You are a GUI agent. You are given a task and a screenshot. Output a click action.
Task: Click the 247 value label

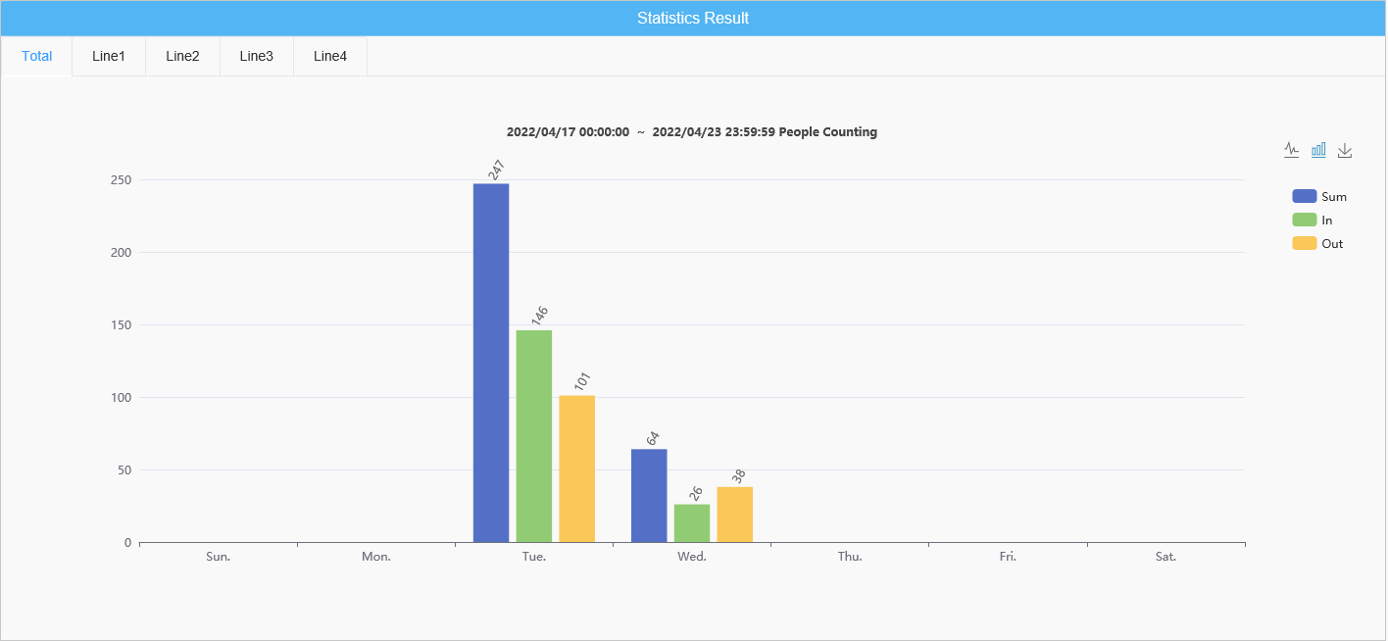tap(496, 170)
